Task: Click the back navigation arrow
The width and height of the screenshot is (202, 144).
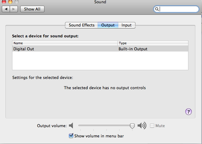Action: pyautogui.click(x=6, y=9)
